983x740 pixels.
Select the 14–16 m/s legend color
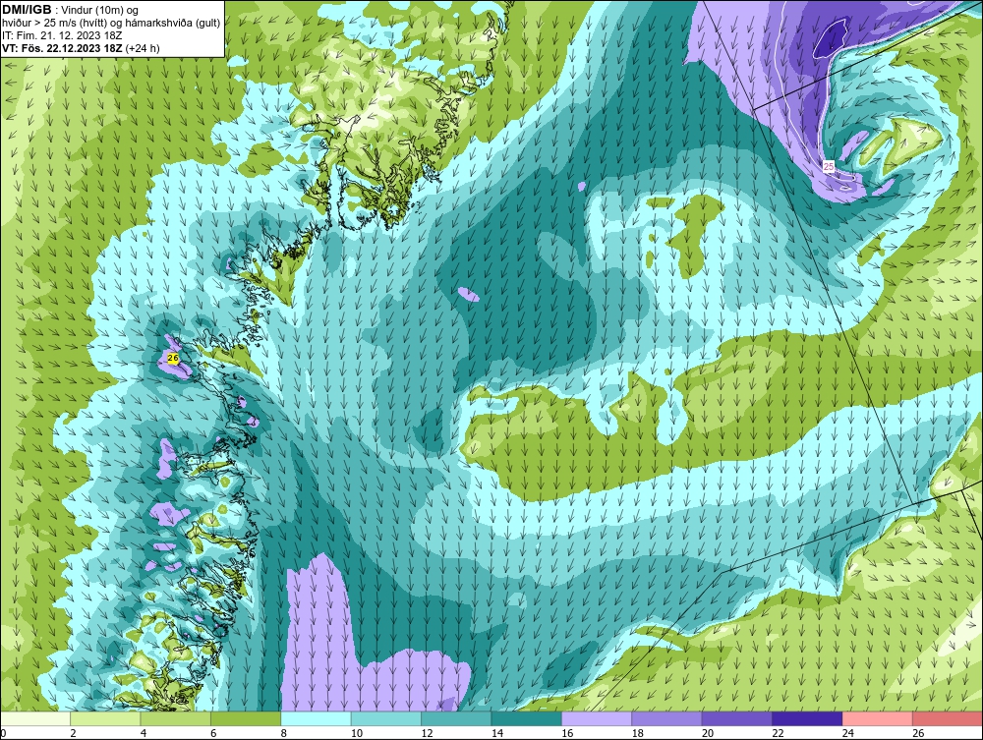click(x=527, y=718)
